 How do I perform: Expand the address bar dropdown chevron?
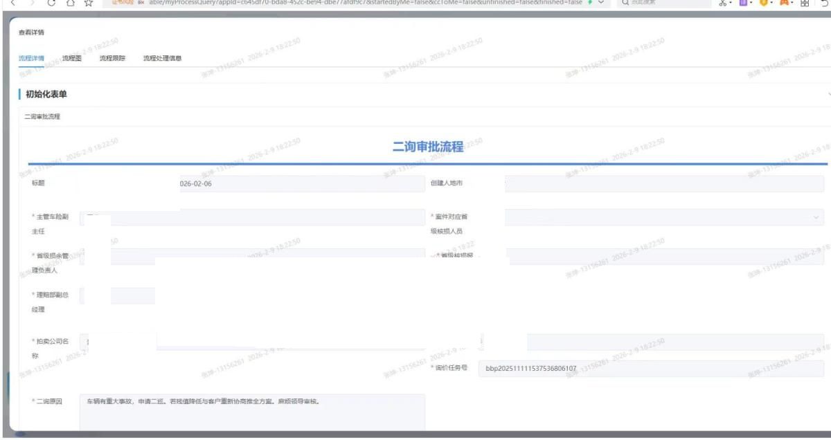(x=600, y=3)
